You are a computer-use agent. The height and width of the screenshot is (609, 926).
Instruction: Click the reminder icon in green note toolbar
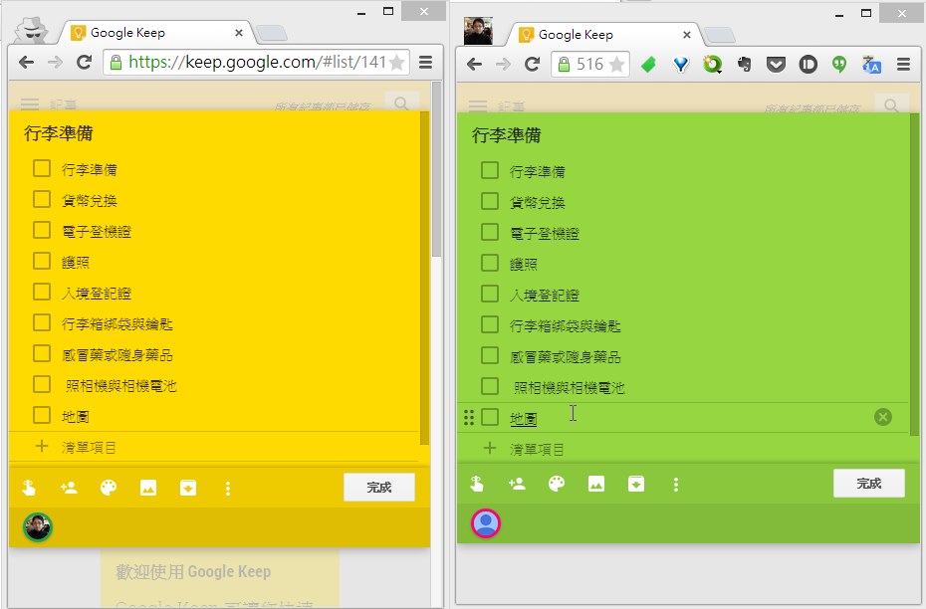[477, 484]
